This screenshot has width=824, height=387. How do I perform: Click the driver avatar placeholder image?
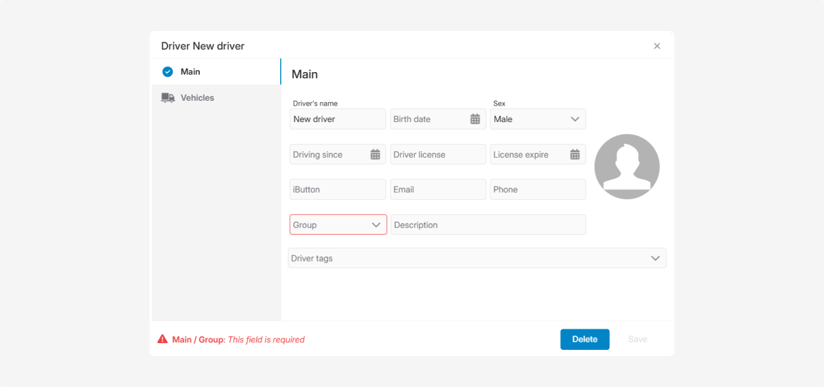click(626, 167)
